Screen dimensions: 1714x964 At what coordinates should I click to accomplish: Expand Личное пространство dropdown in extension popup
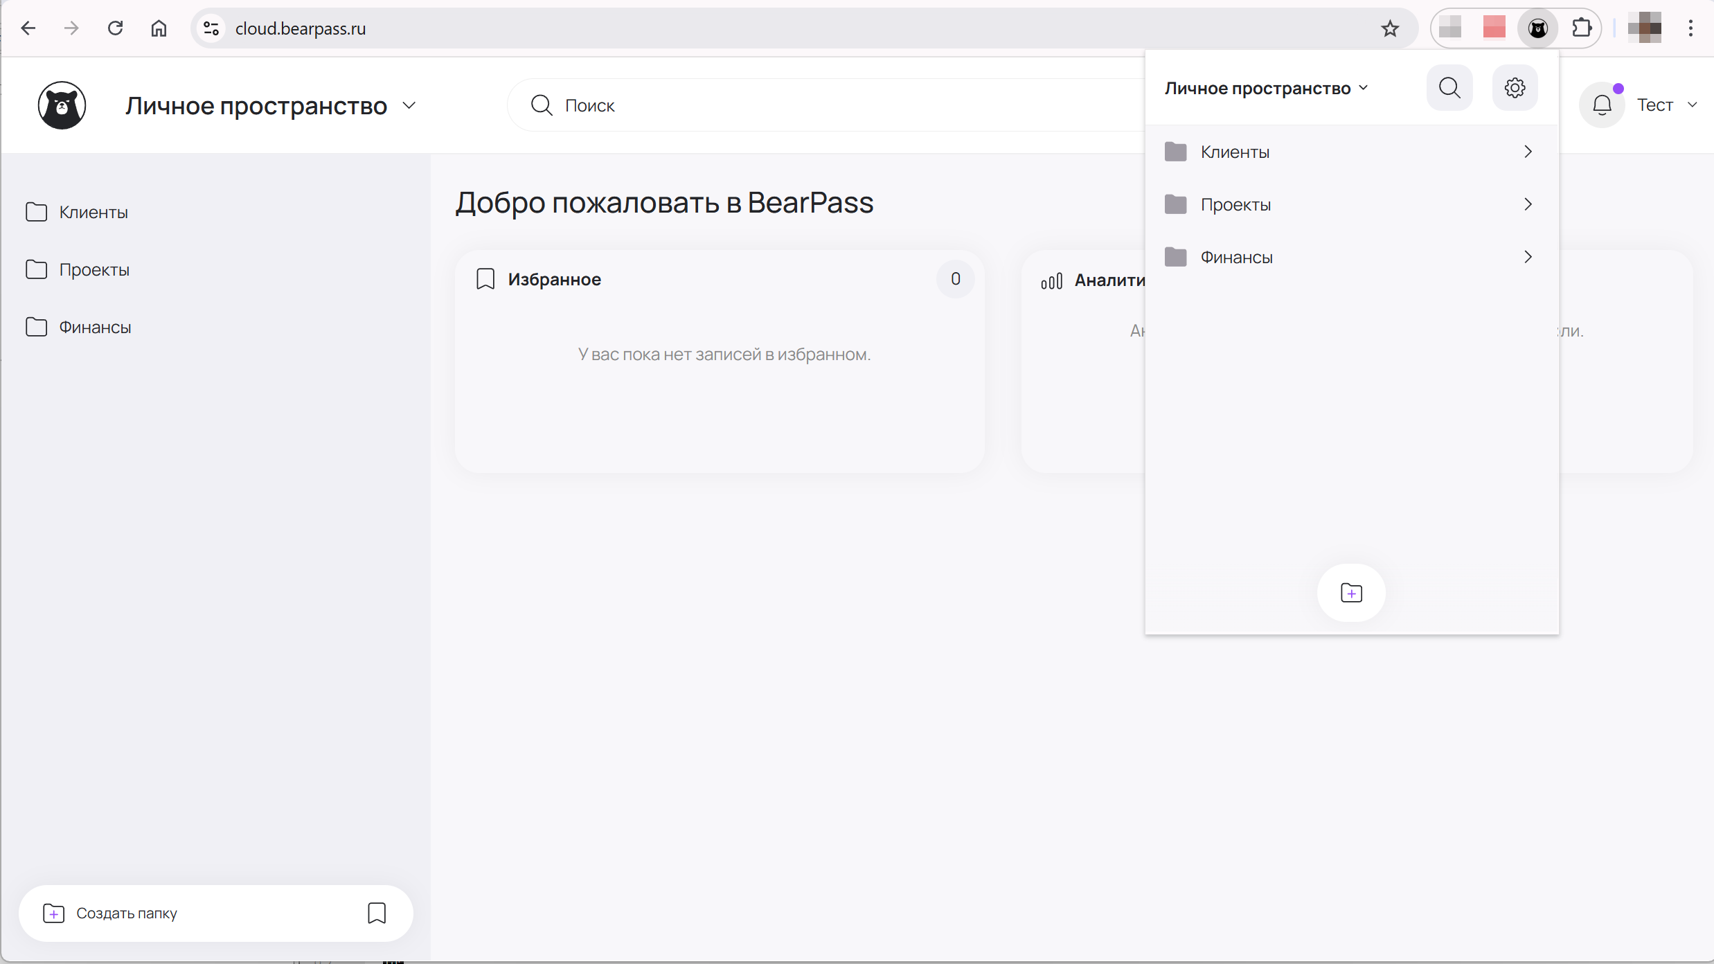click(1363, 88)
